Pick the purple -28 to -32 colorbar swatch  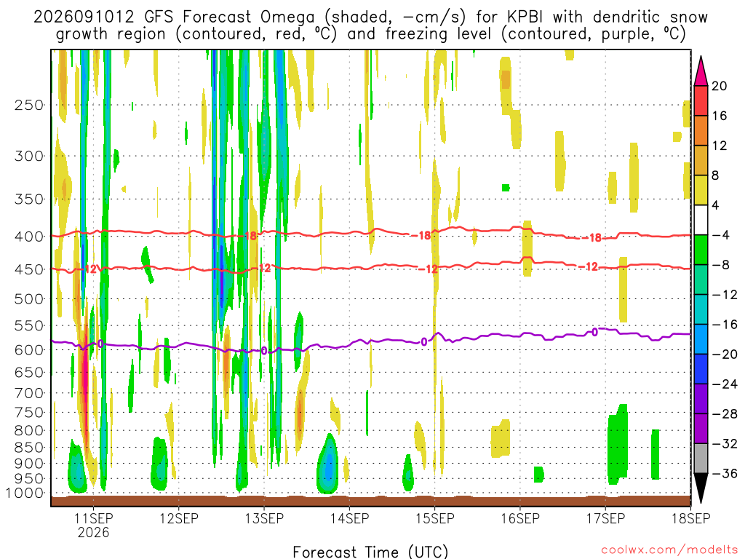coord(701,428)
